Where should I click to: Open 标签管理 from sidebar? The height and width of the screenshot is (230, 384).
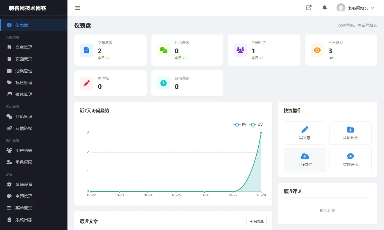pos(34,83)
